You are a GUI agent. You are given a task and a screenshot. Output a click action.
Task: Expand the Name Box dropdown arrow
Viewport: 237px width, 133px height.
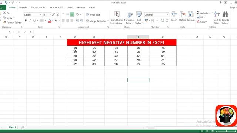tap(9, 32)
